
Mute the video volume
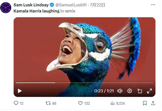tap(120, 91)
